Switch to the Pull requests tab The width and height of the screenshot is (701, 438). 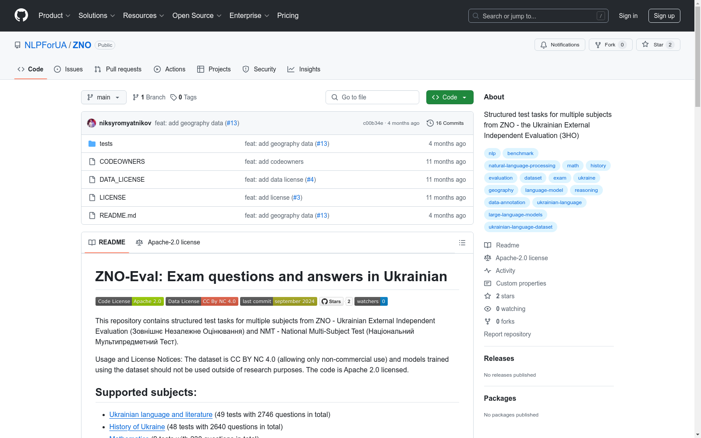118,69
